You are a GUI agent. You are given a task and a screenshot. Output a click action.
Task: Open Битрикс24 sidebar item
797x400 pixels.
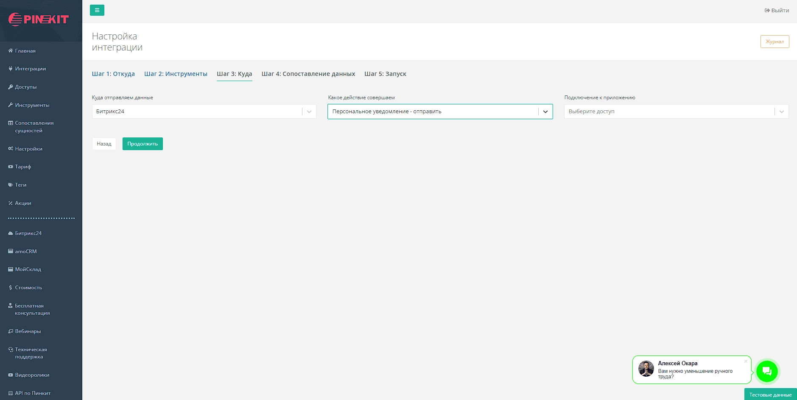point(28,233)
